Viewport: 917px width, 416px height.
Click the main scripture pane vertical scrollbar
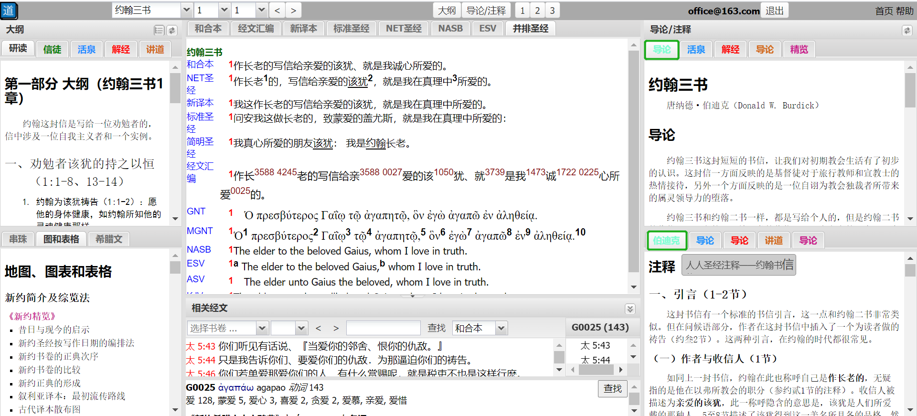[633, 162]
